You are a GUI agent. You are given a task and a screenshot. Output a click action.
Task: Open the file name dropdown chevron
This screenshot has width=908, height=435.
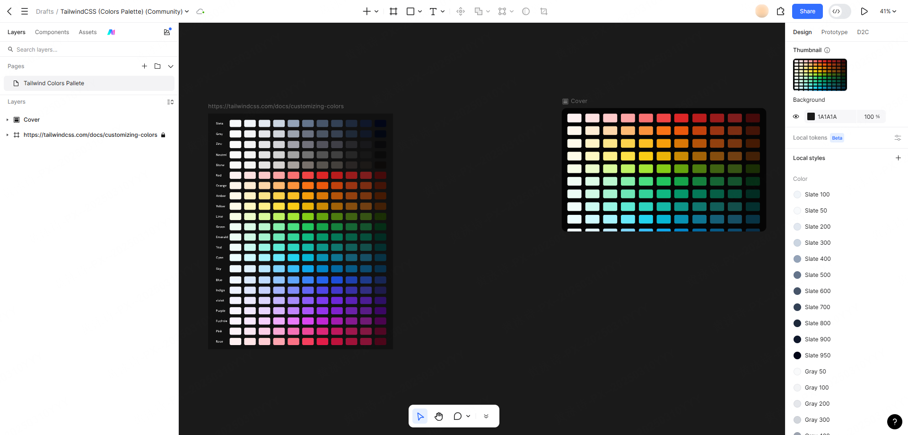(187, 11)
